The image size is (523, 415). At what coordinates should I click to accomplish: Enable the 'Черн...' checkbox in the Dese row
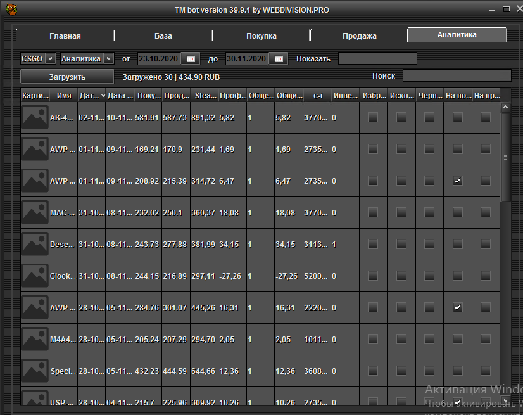(429, 245)
